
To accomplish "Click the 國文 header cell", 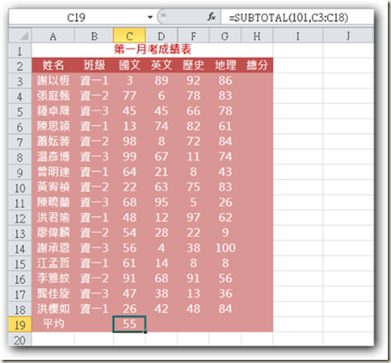I will coord(129,65).
